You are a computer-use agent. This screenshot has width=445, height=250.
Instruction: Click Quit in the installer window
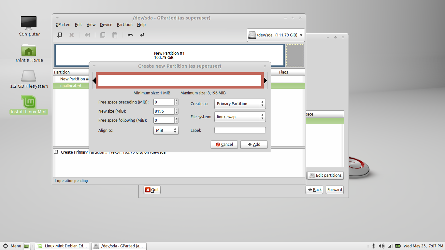click(x=152, y=190)
